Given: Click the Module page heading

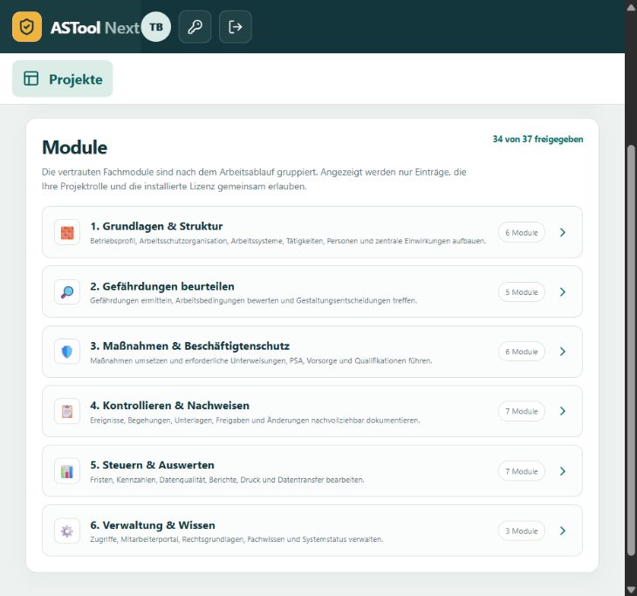Looking at the screenshot, I should coord(75,147).
